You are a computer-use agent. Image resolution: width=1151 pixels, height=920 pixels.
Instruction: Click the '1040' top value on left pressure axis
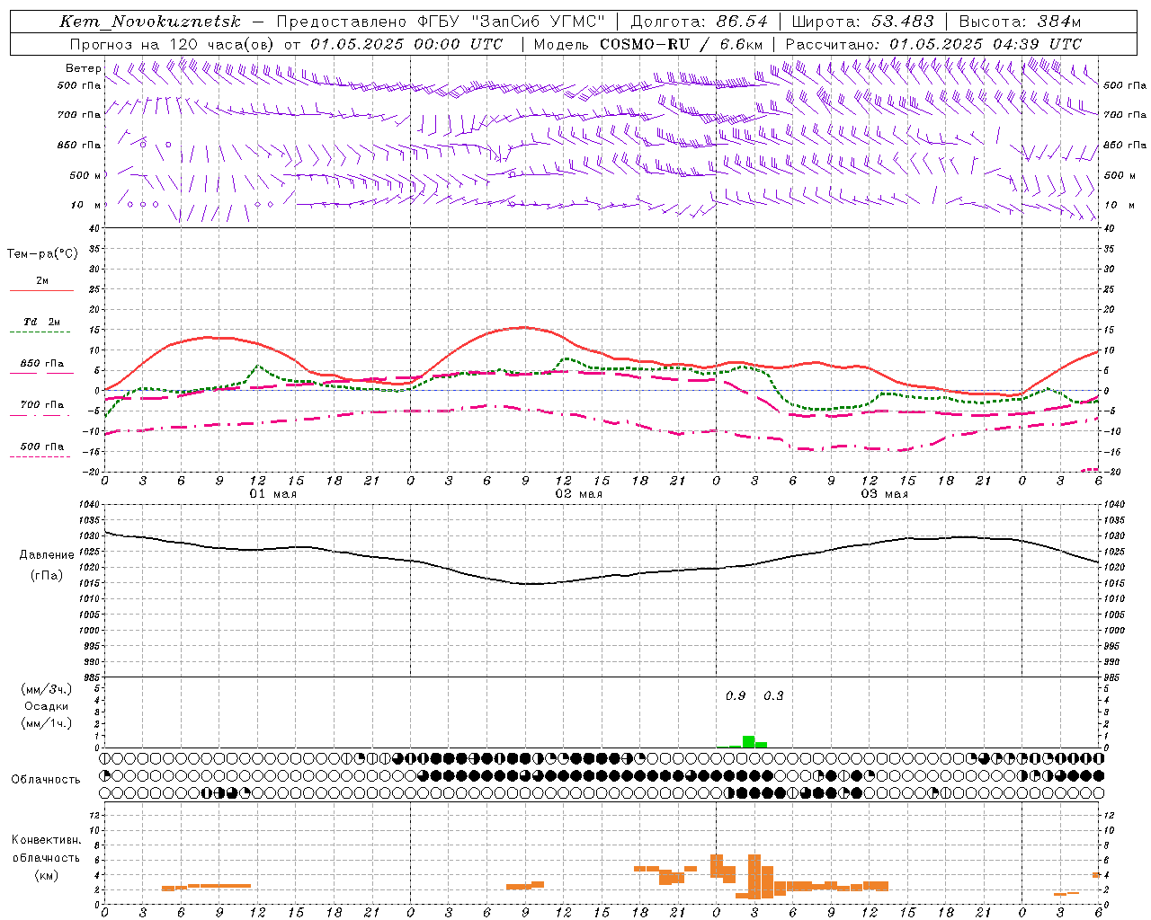[x=88, y=505]
